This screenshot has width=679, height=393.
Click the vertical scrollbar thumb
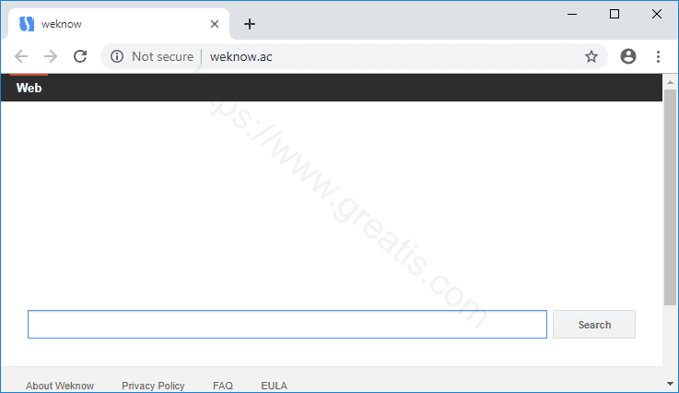670,197
